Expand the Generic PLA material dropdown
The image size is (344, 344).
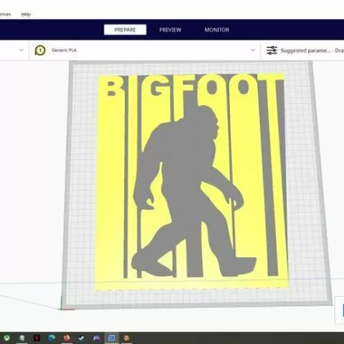coord(253,50)
